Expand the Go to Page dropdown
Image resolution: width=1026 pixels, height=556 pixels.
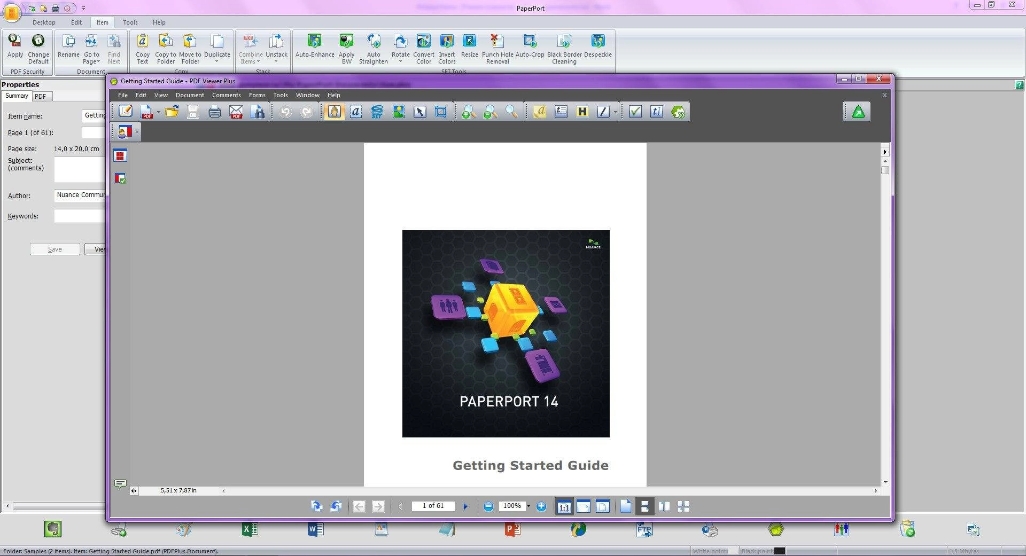[98, 62]
